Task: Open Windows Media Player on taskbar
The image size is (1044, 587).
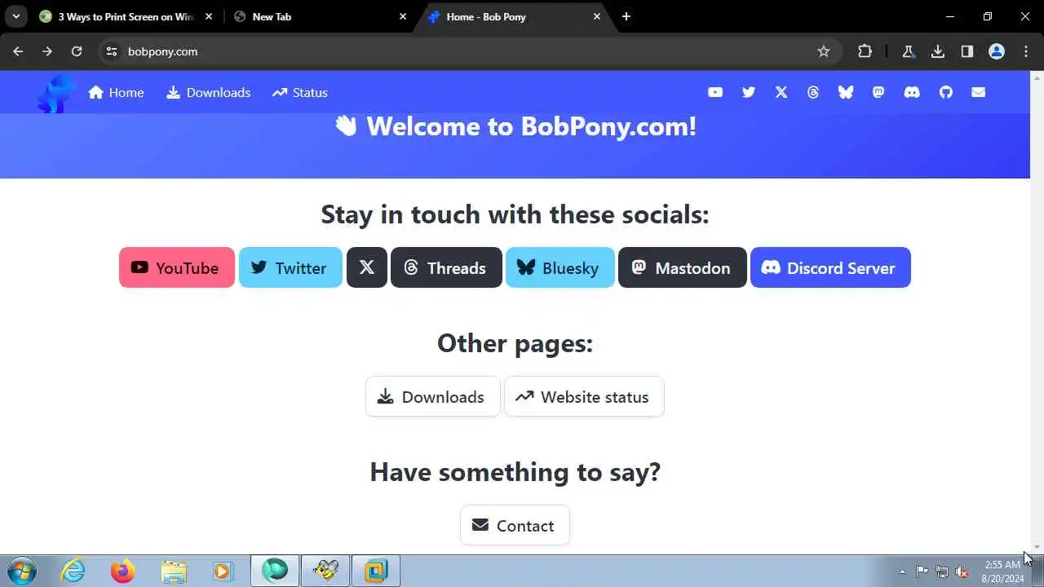Action: pyautogui.click(x=223, y=571)
